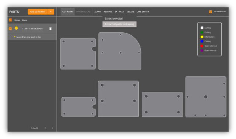236x139 pixels.
Task: Open the Add 2D Parts dropdown arrow
Action: click(51, 12)
